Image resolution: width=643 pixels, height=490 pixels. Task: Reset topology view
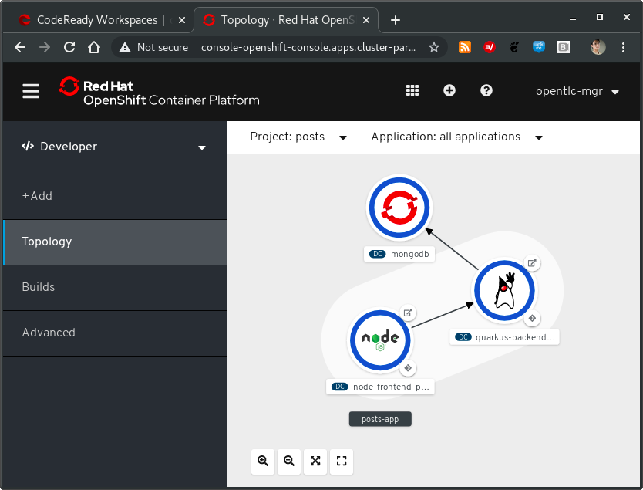point(342,461)
